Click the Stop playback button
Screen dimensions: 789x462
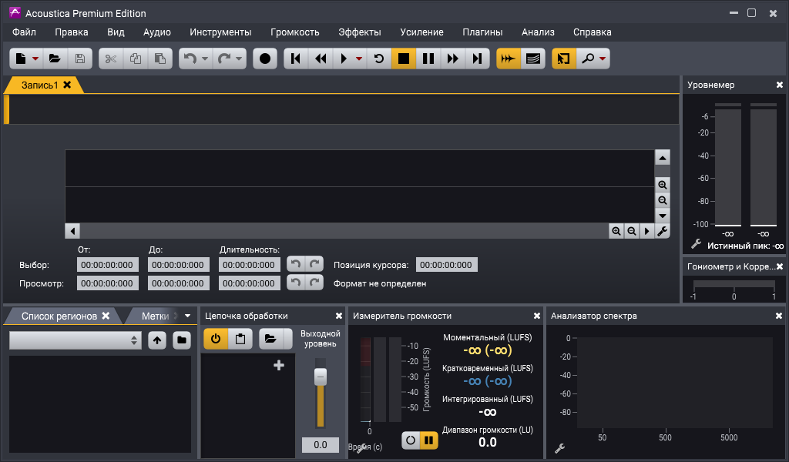click(403, 59)
